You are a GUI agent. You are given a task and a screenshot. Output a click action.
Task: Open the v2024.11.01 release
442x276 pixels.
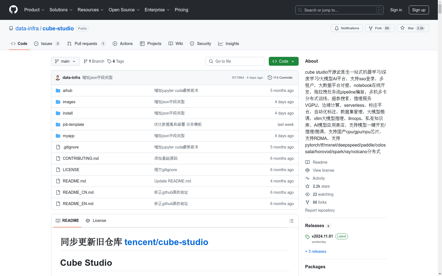pyautogui.click(x=322, y=236)
